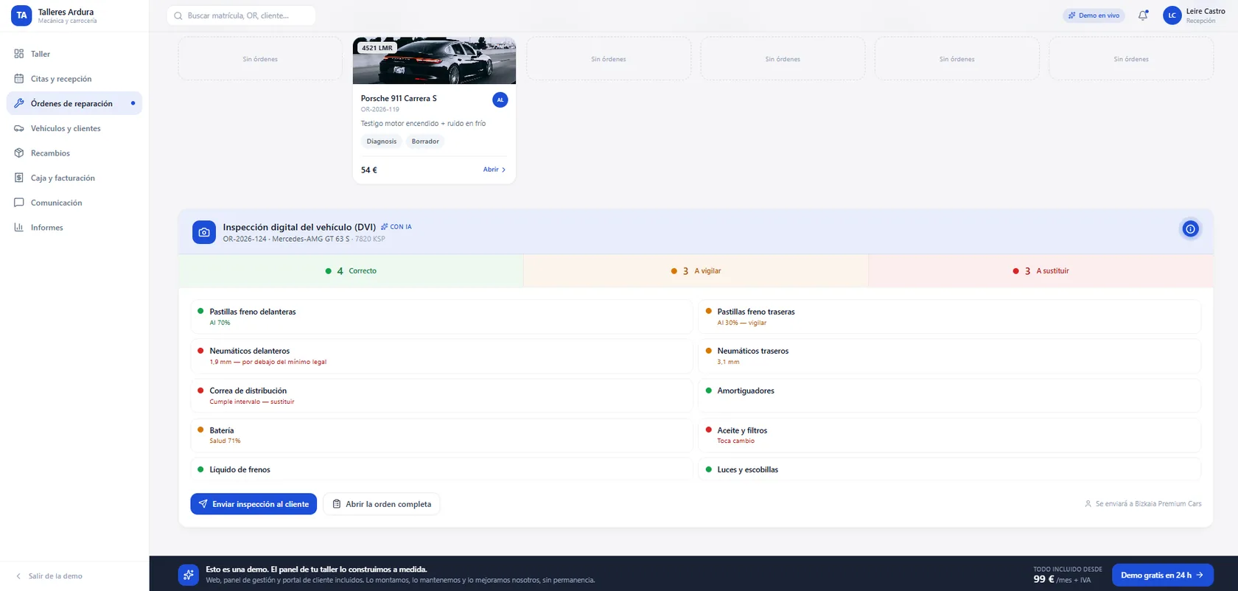Open Neumáticos traseros item
1238x591 pixels.
pyautogui.click(x=949, y=356)
